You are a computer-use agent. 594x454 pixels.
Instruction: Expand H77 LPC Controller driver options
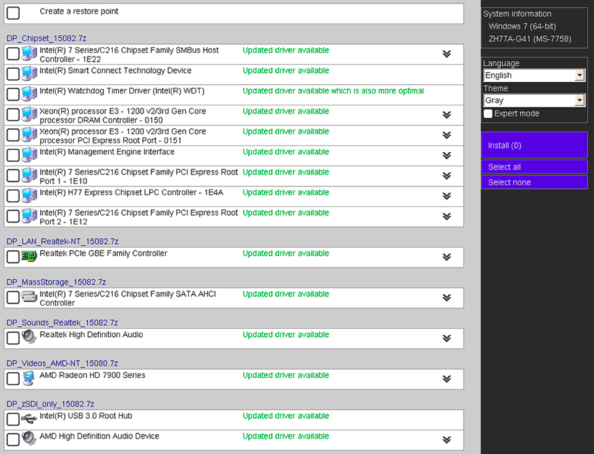tap(447, 196)
